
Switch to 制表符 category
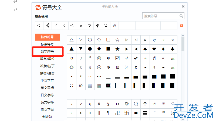pyautogui.click(x=47, y=117)
